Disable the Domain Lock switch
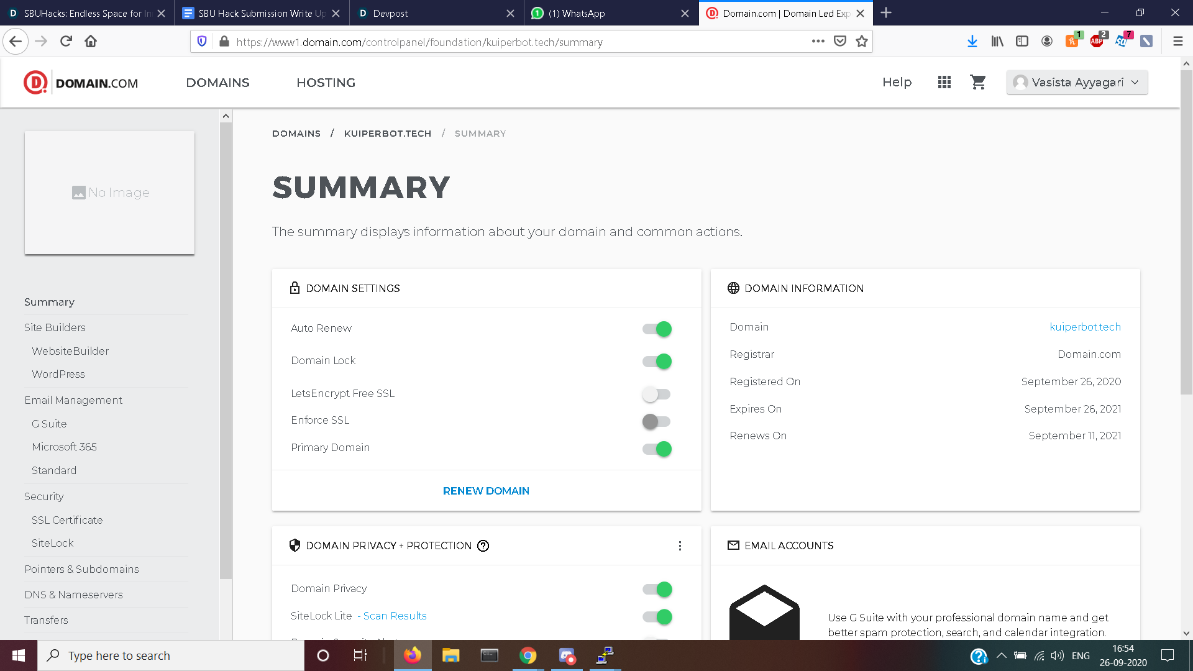This screenshot has height=671, width=1193. tap(657, 361)
